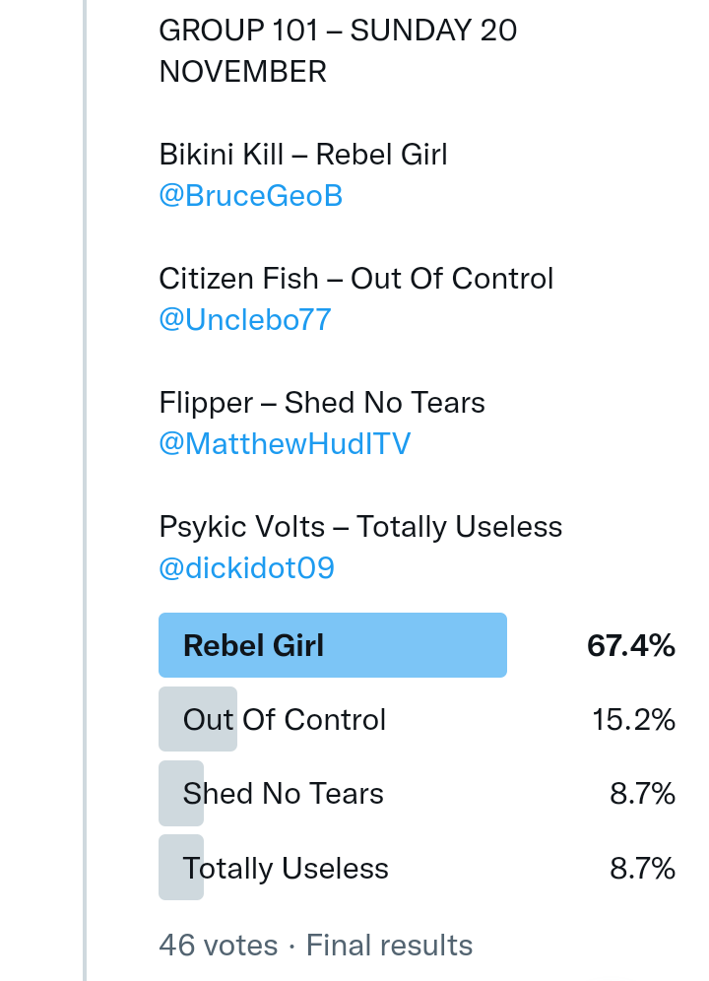
Task: Select the Out Of Control poll option
Action: (285, 720)
